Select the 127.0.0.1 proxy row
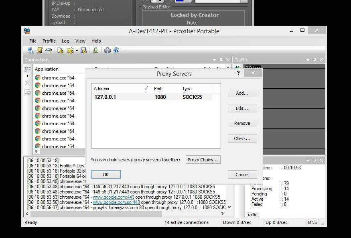This screenshot has height=238, width=351. pos(152,97)
